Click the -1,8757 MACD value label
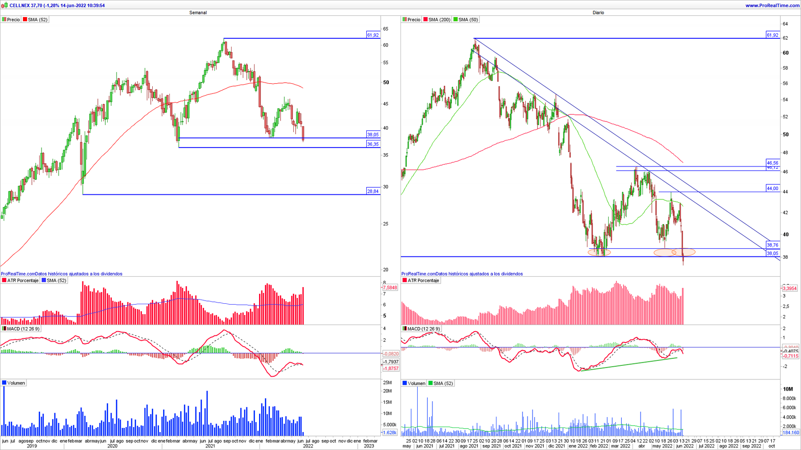801x450 pixels. pos(391,369)
